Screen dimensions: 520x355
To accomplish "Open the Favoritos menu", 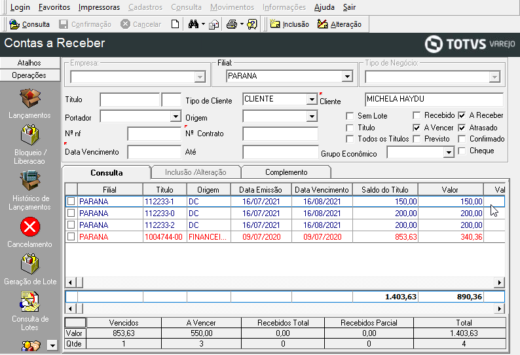I will click(x=54, y=7).
